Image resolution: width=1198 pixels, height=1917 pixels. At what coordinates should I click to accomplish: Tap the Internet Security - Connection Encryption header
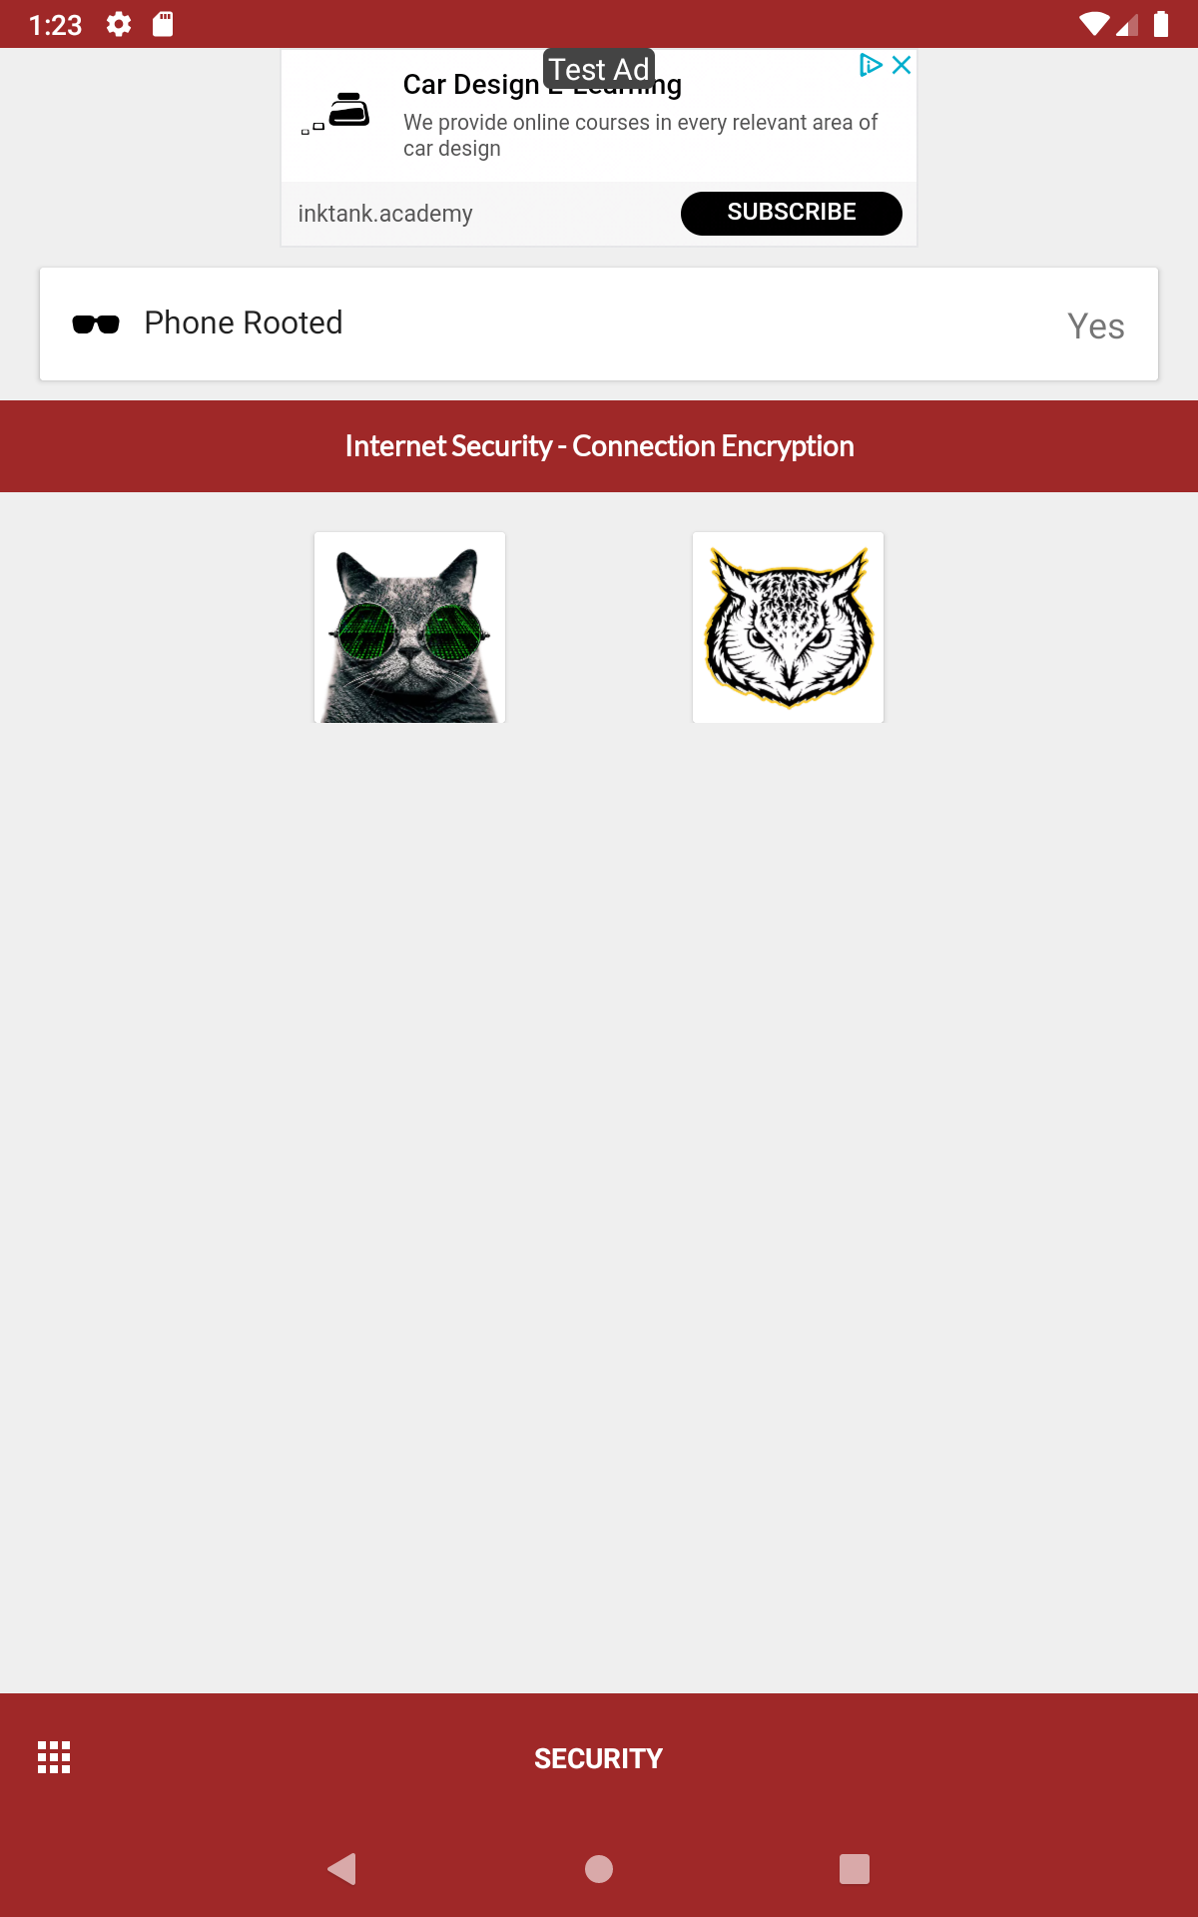pyautogui.click(x=599, y=446)
